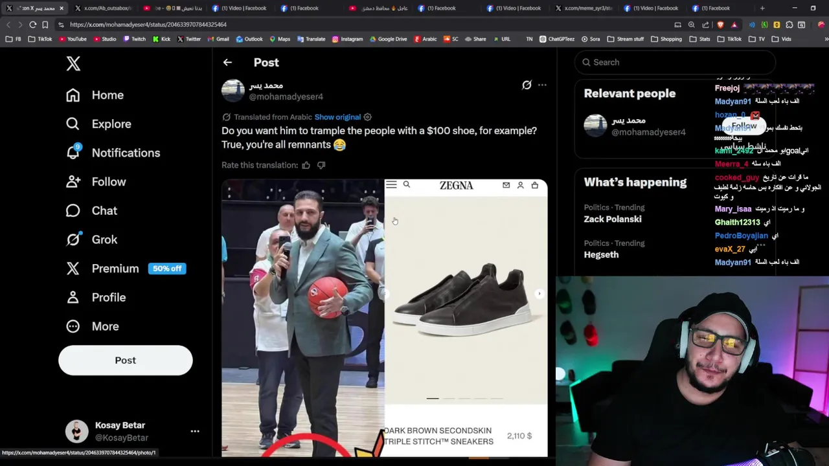The height and width of the screenshot is (466, 829).
Task: Switch to the عاجل محافظ دمشق tab
Action: pos(379,8)
